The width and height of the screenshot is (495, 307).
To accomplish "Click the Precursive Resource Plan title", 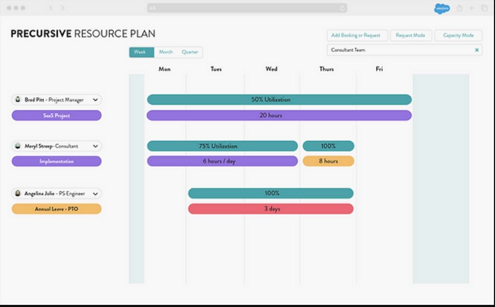I will click(x=83, y=34).
